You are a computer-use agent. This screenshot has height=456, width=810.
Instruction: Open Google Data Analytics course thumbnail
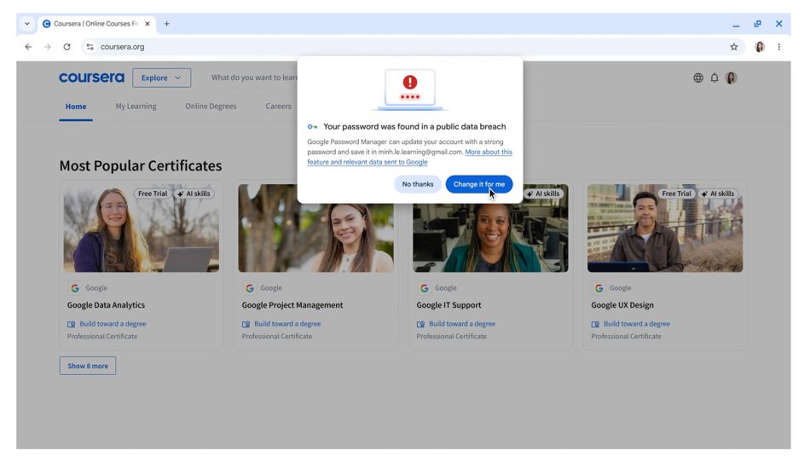pyautogui.click(x=141, y=228)
